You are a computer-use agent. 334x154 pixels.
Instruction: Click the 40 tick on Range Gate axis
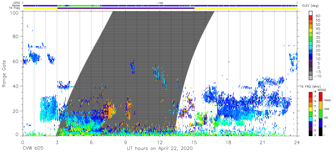(x=16, y=86)
